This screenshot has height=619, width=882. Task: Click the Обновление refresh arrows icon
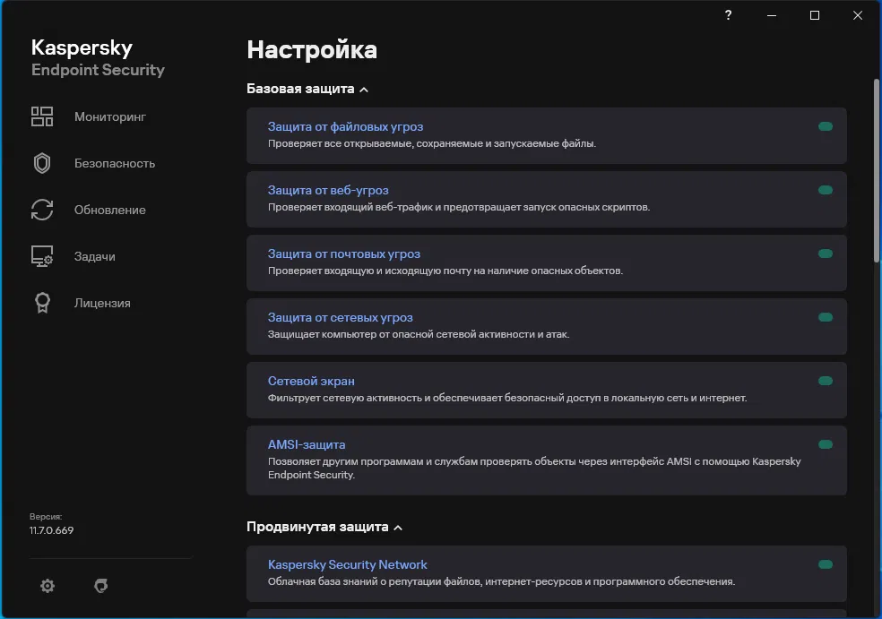tap(42, 210)
